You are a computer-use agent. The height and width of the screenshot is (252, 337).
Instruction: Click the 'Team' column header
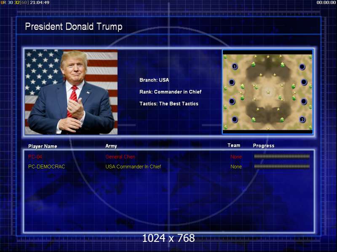click(x=234, y=145)
